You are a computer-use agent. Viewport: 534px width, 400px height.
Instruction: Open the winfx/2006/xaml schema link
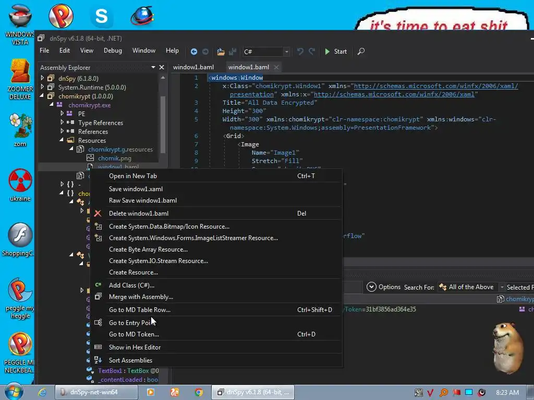point(394,94)
